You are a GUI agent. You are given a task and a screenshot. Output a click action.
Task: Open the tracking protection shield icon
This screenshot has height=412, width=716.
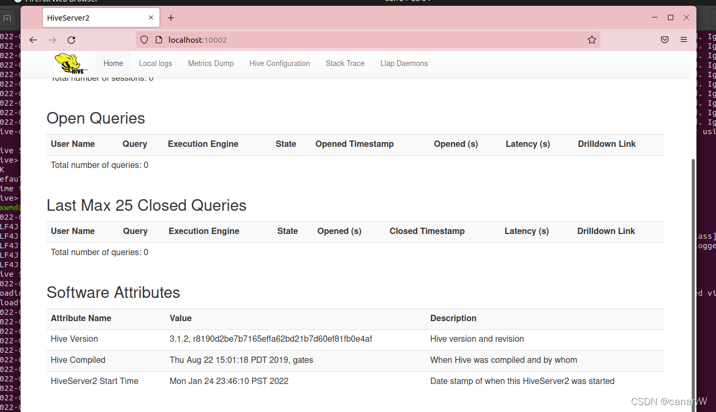tap(144, 40)
